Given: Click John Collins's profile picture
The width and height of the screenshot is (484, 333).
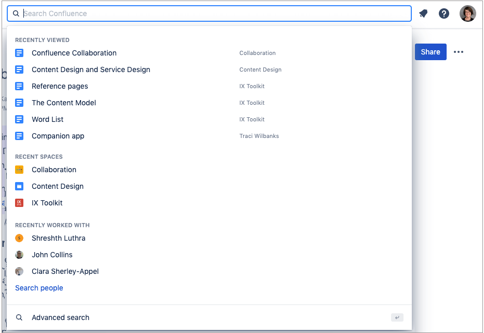Looking at the screenshot, I should 20,254.
